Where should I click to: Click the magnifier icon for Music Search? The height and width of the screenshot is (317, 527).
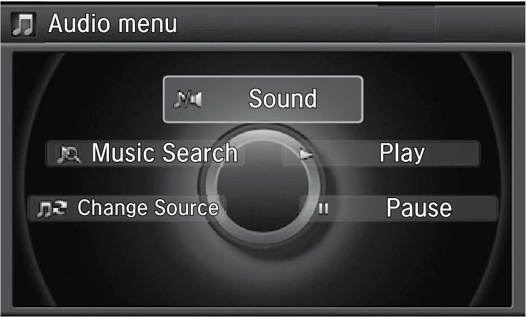pyautogui.click(x=69, y=155)
